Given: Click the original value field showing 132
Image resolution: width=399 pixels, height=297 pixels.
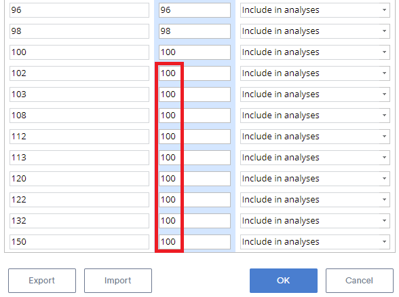Looking at the screenshot, I should (79, 221).
